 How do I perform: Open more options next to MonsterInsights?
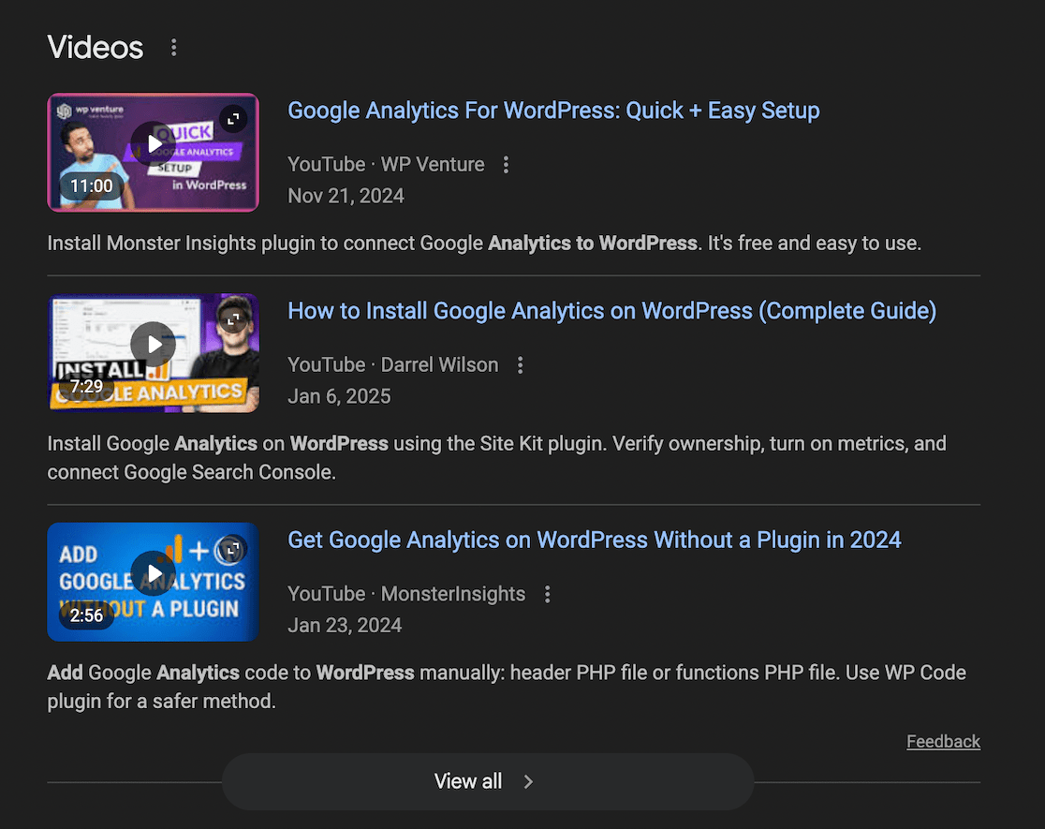(x=548, y=594)
